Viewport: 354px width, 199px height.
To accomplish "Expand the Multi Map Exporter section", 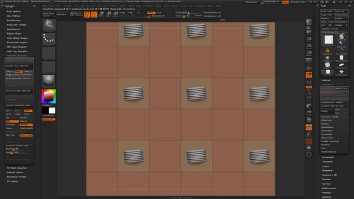I will [17, 51].
